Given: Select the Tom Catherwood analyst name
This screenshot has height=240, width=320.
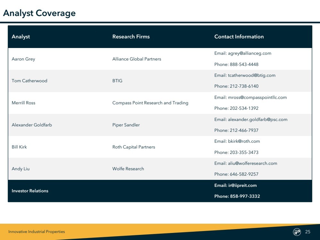Looking at the screenshot, I should point(29,81).
